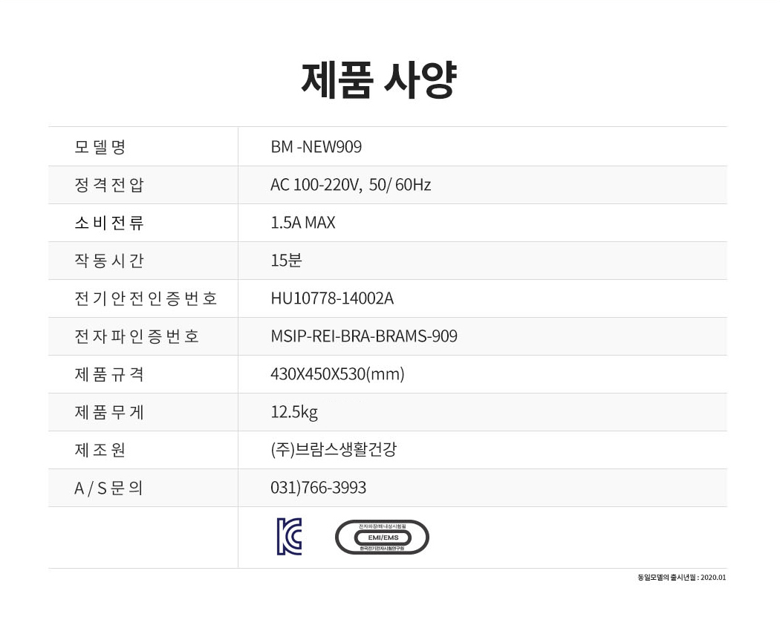Click the model name value BM -NEW909

316,147
